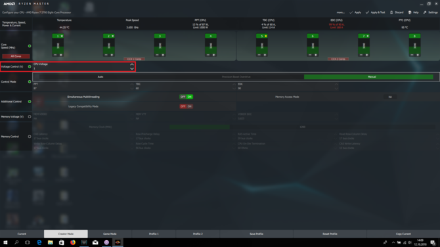The height and width of the screenshot is (247, 440).
Task: Toggle Legacy Compatibility Mode OFF/ON switch
Action: tap(186, 106)
